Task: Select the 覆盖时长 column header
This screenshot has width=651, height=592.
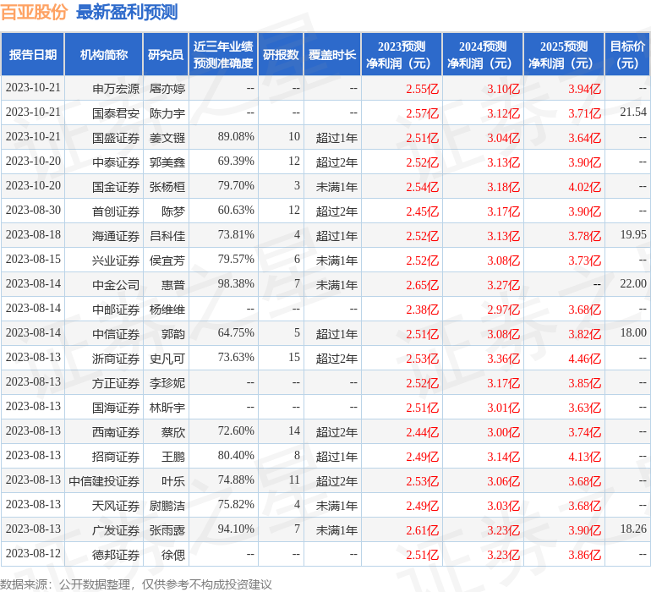Action: pyautogui.click(x=332, y=54)
